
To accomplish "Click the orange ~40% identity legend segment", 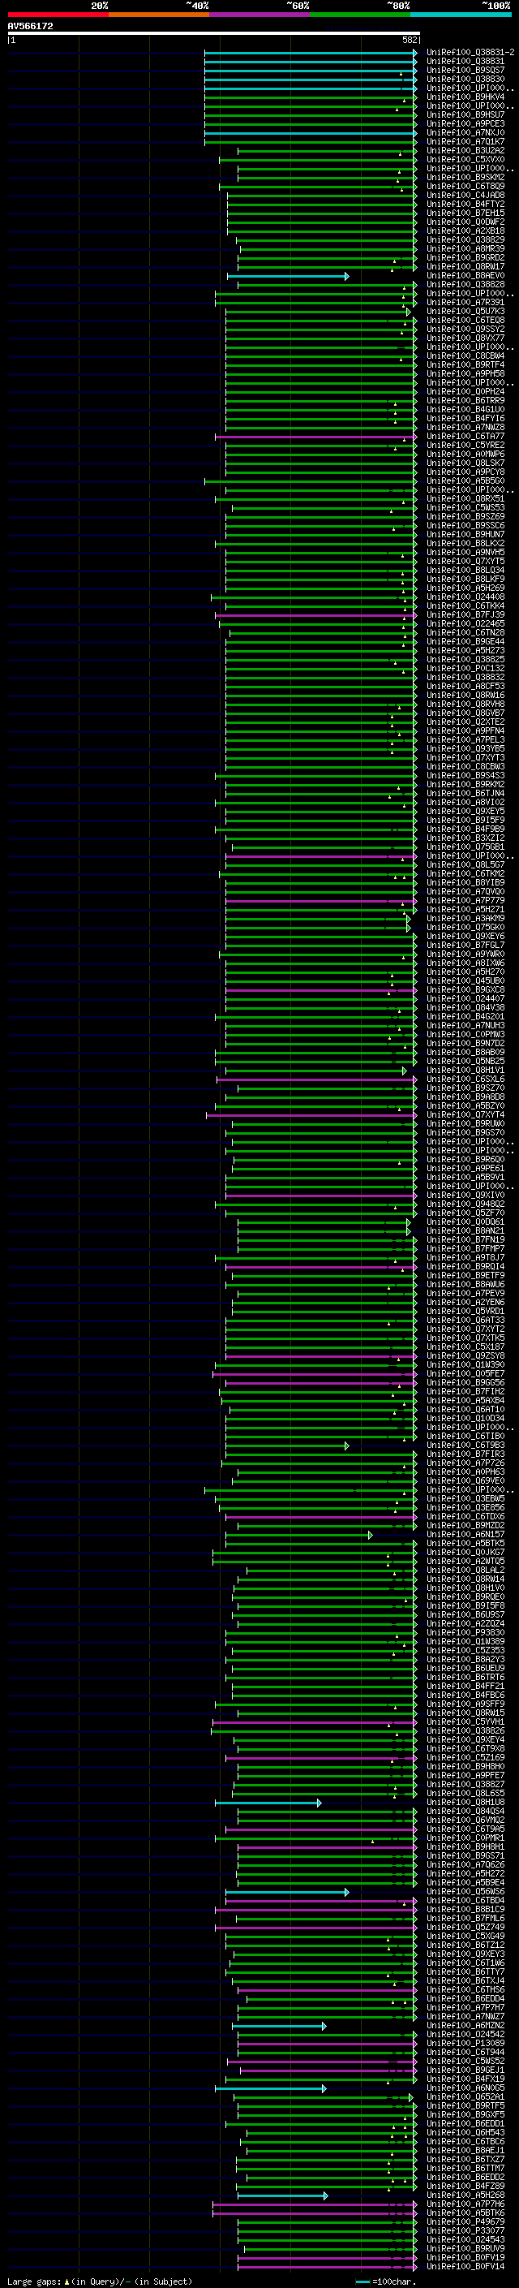I will coord(159,15).
